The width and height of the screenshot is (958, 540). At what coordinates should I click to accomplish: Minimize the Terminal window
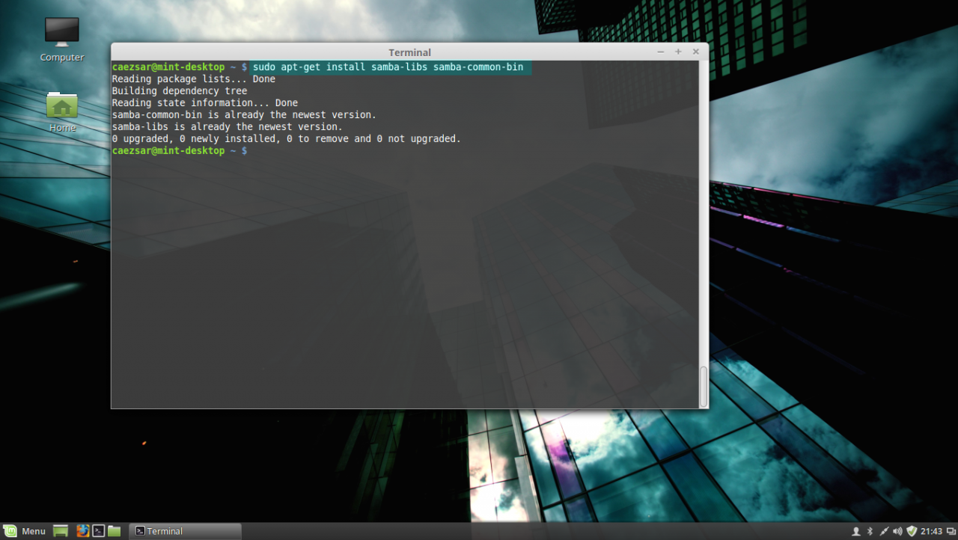[661, 52]
